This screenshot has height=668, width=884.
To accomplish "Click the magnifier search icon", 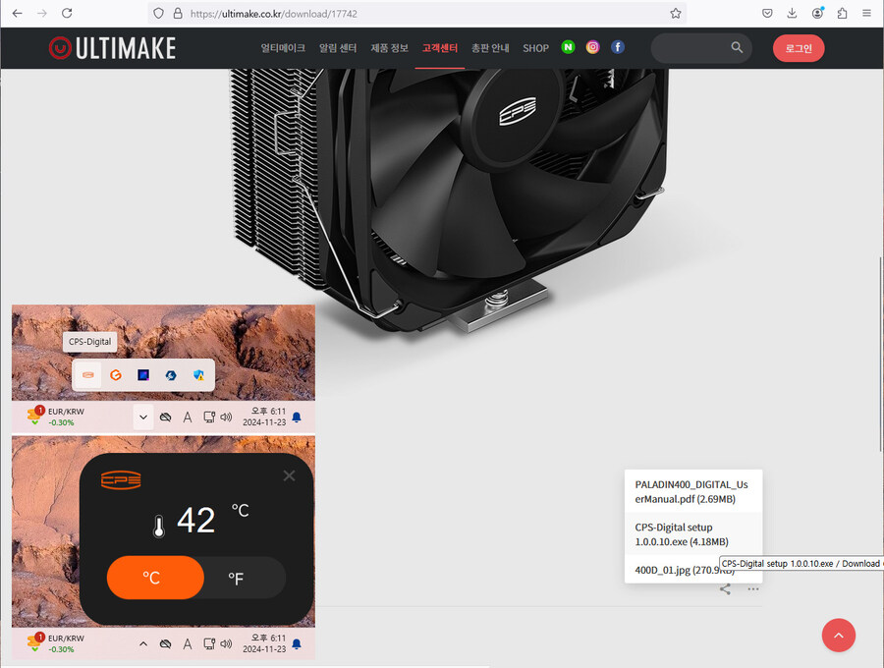I will pyautogui.click(x=738, y=47).
